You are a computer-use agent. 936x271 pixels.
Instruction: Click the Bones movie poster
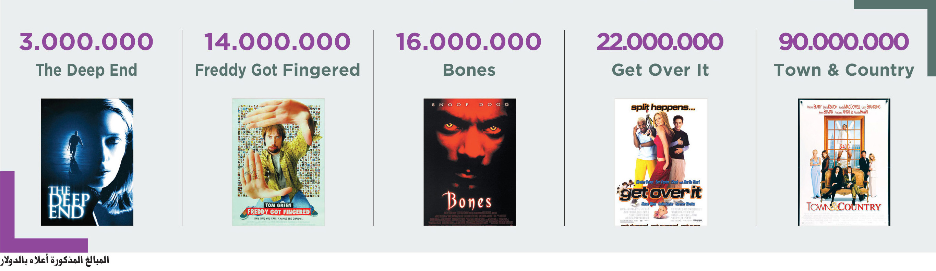click(469, 162)
